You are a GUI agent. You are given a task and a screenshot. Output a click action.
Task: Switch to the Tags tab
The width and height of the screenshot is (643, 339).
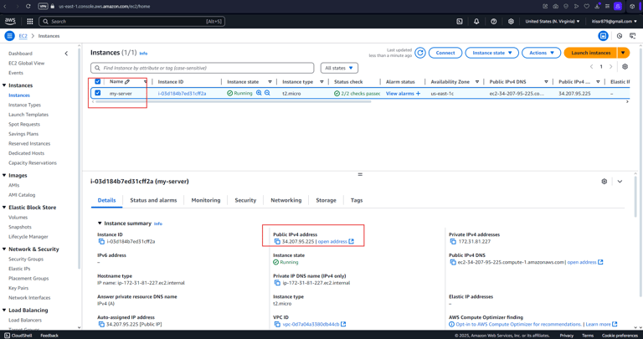tap(357, 200)
